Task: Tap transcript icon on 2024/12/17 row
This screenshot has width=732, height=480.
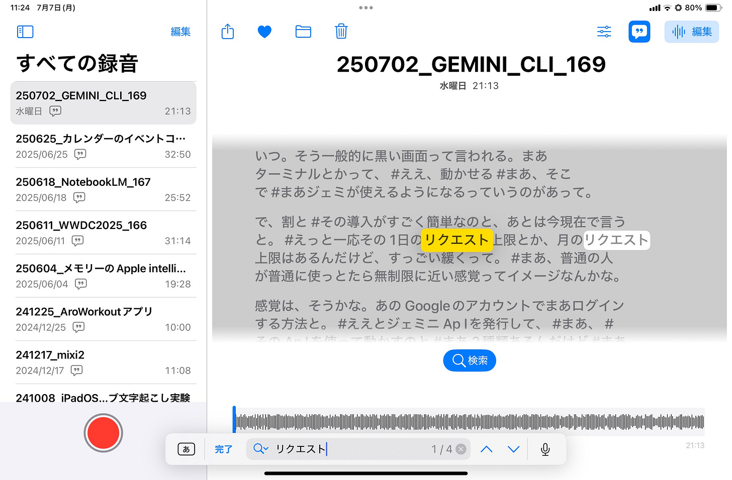Action: (x=76, y=370)
